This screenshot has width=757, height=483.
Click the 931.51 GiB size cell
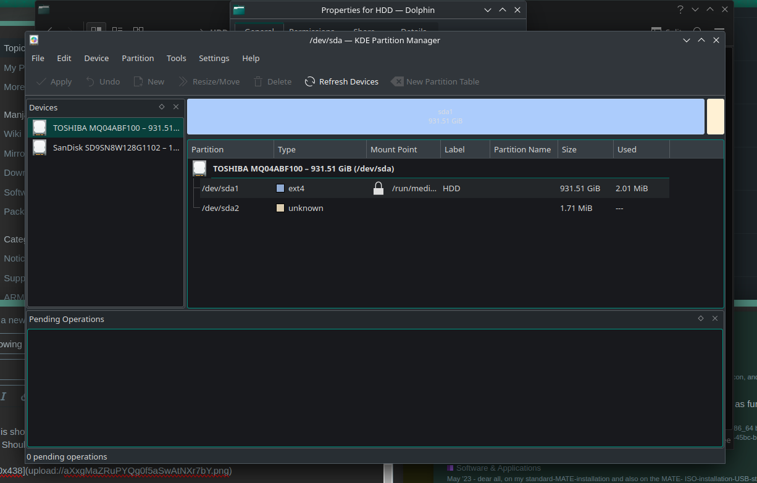tap(580, 188)
